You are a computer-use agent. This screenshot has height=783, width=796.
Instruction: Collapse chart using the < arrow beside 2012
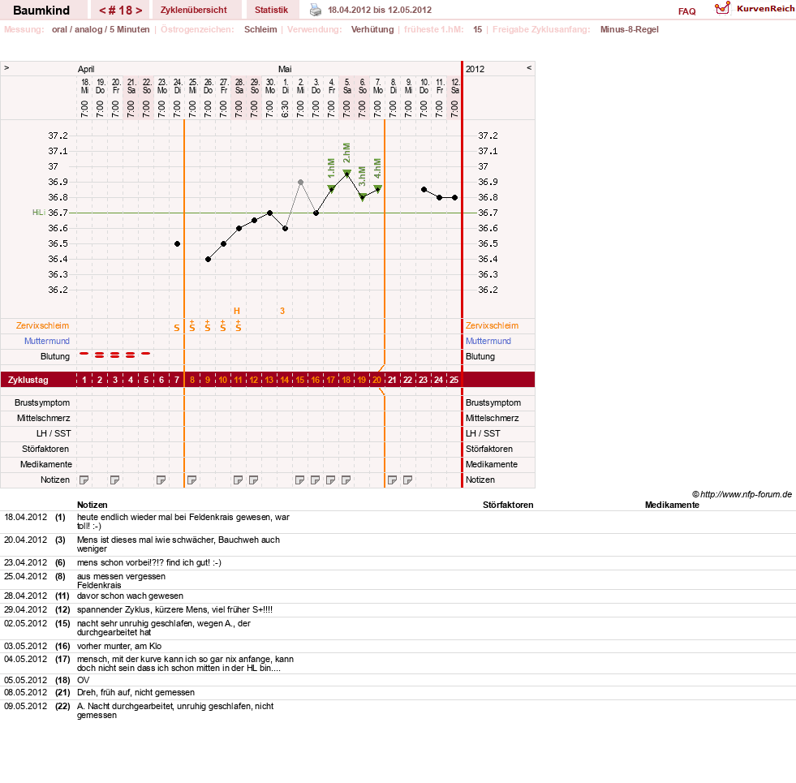click(x=529, y=67)
